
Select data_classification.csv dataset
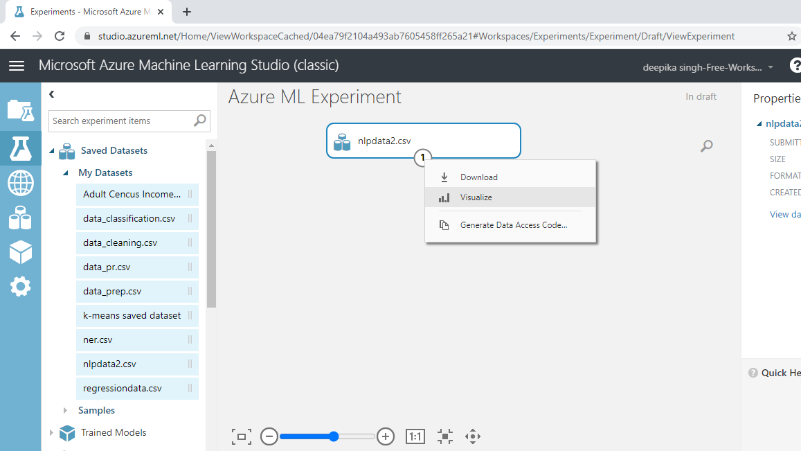(x=137, y=218)
